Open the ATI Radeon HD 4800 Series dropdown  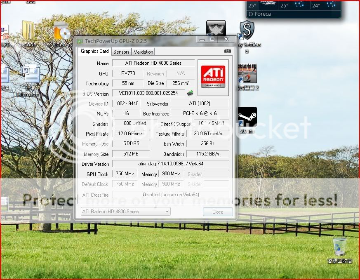[x=126, y=212]
